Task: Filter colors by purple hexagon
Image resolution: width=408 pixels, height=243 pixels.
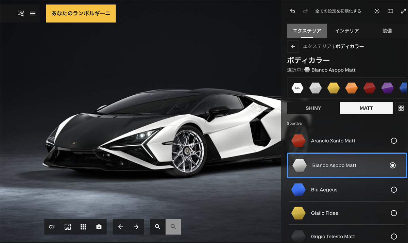Action: (x=388, y=88)
